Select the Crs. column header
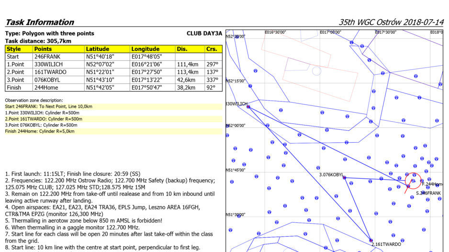The width and height of the screenshot is (449, 252). pyautogui.click(x=211, y=49)
